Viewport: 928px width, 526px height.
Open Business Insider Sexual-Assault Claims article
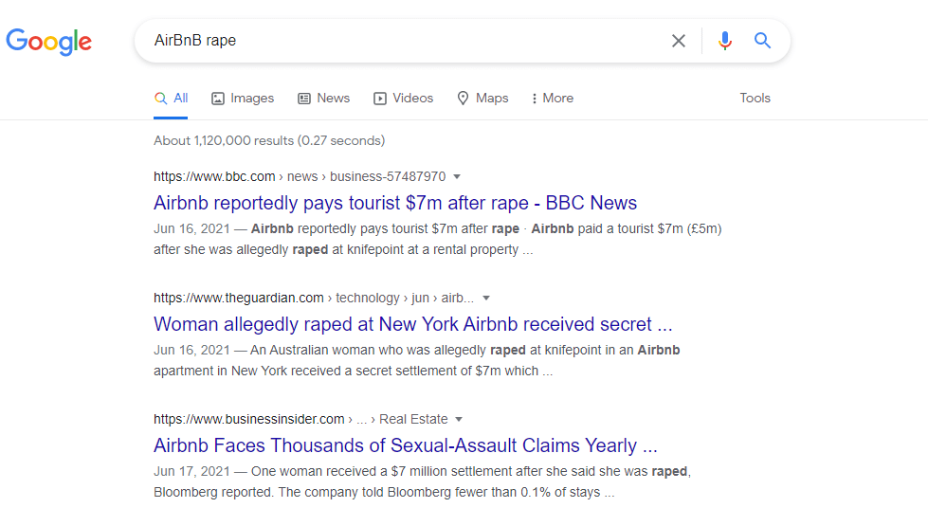(406, 445)
